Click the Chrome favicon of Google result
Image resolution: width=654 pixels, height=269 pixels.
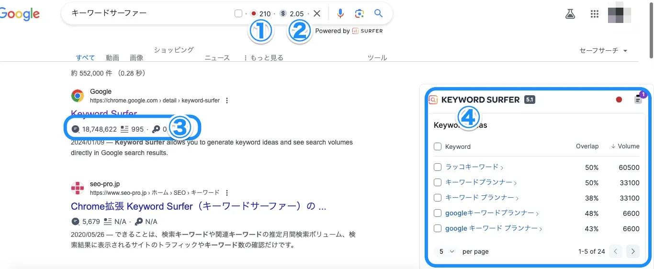click(x=78, y=96)
